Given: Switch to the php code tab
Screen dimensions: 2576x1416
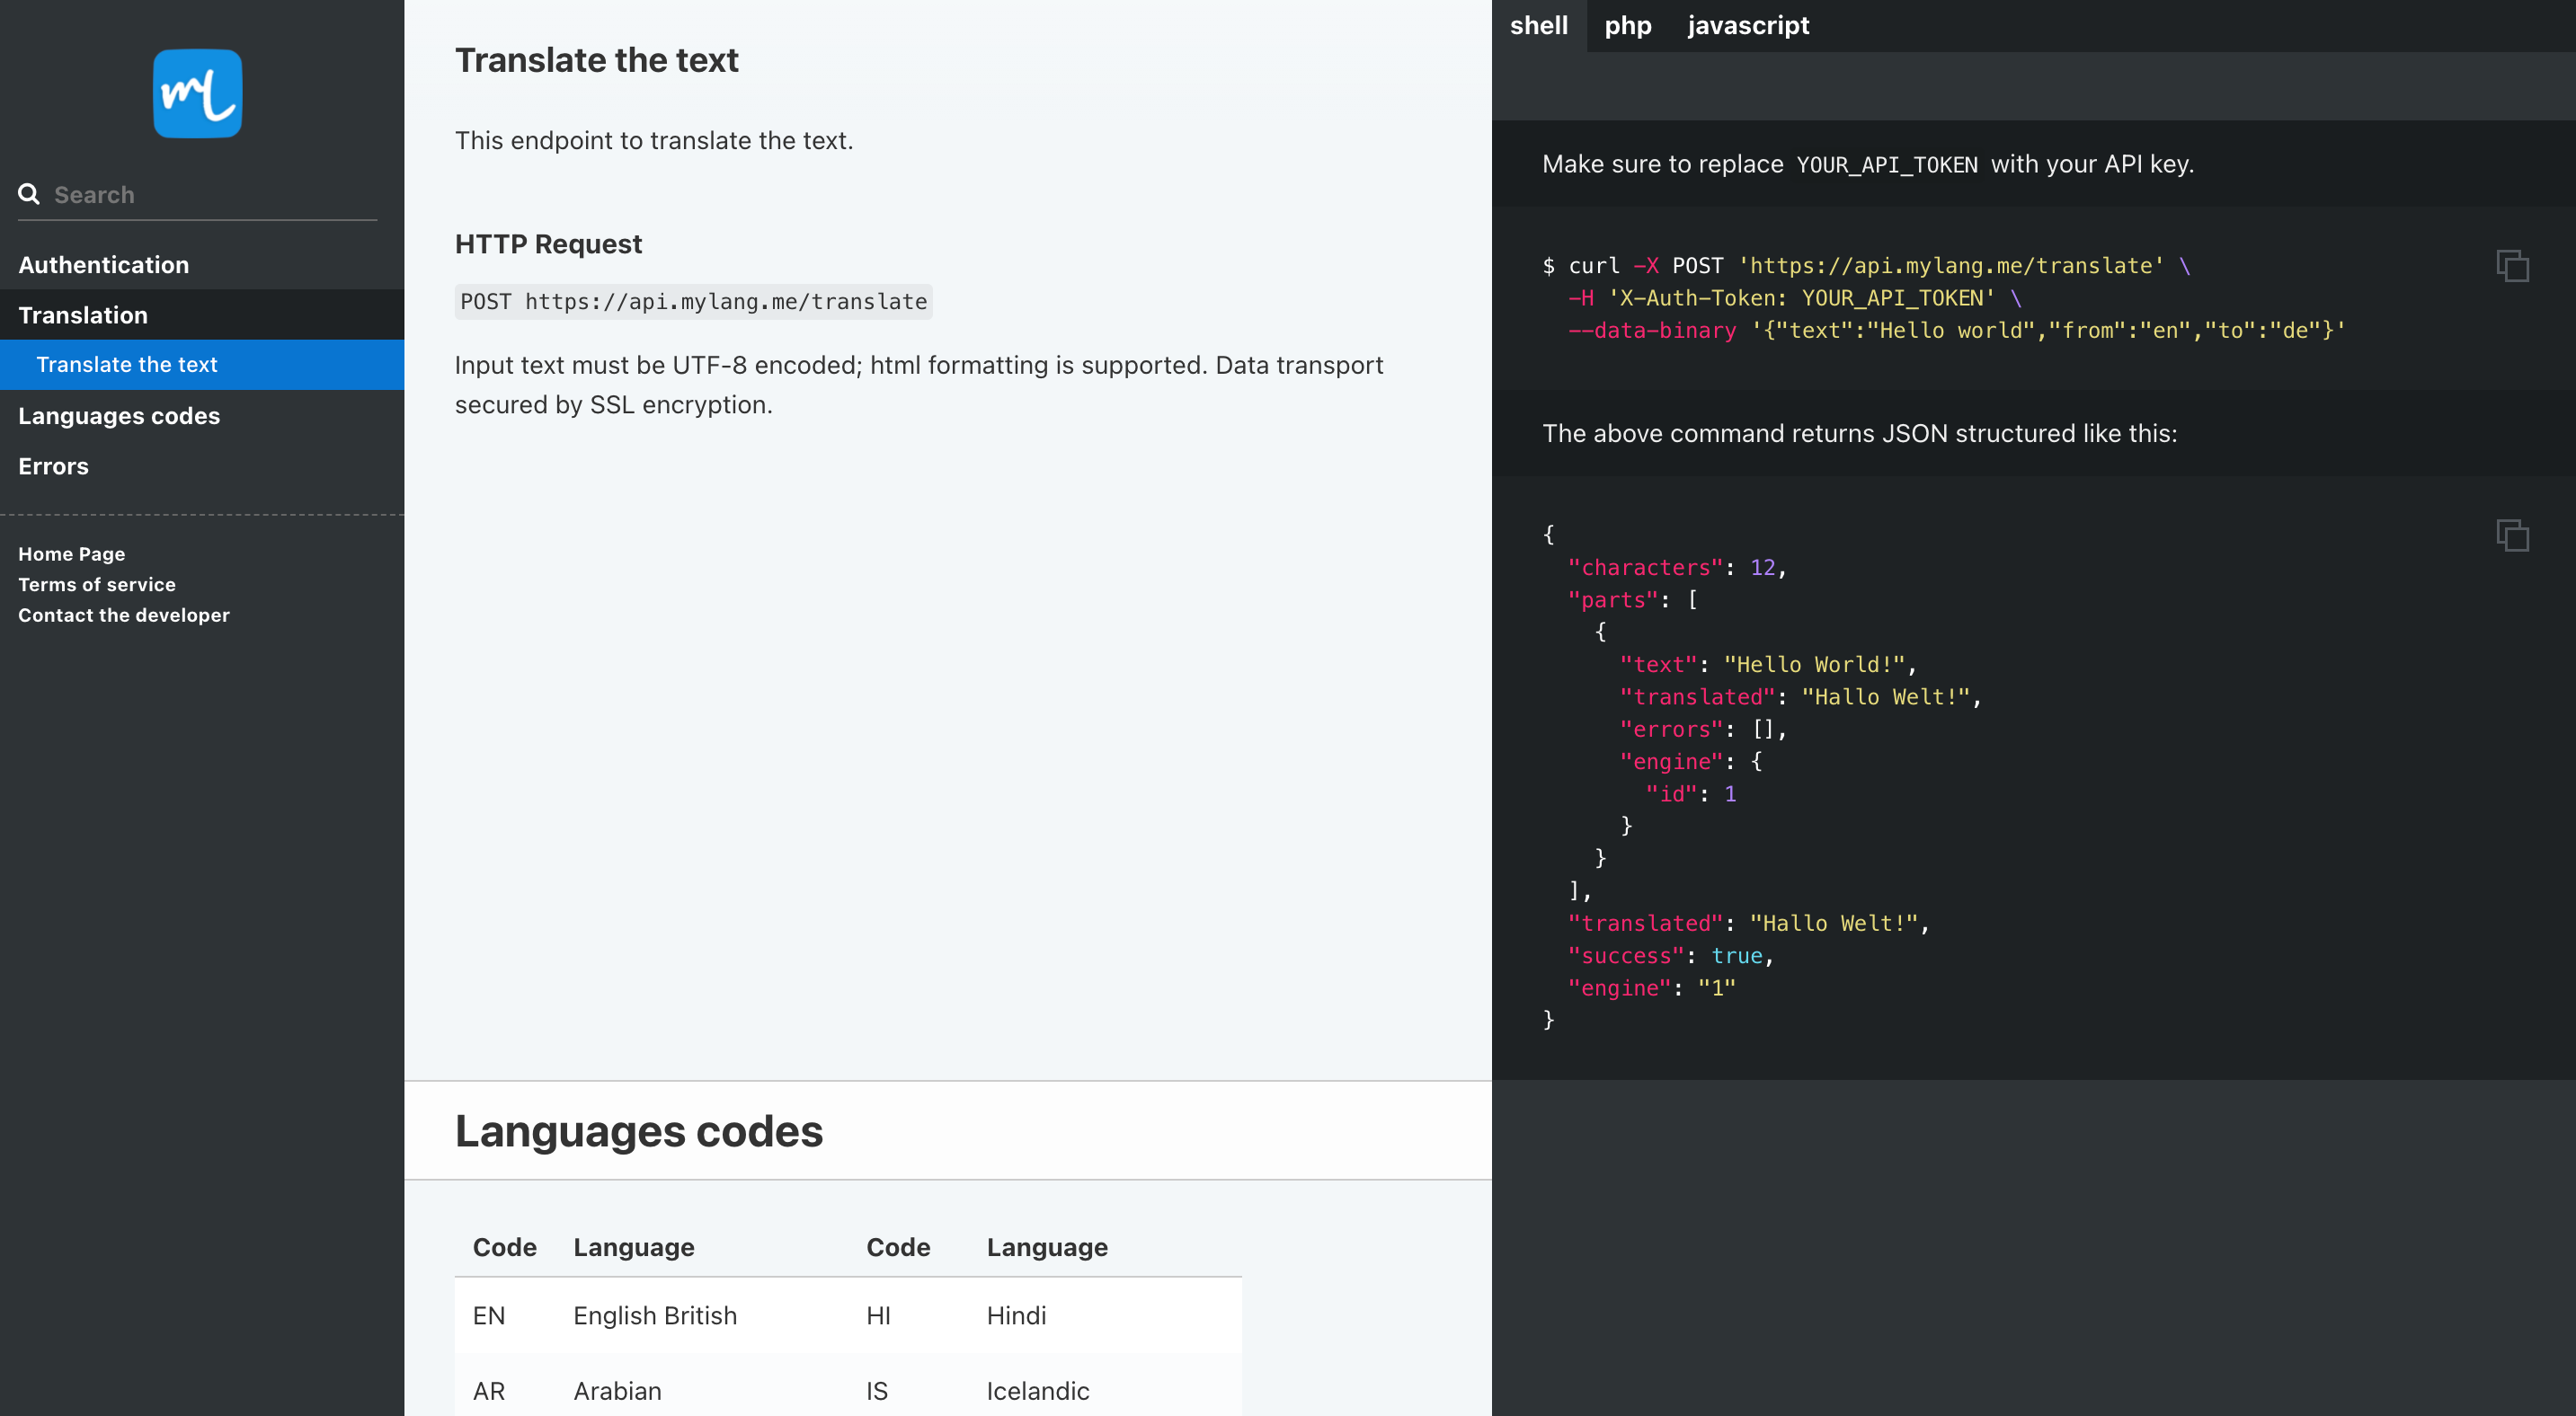Looking at the screenshot, I should click(x=1628, y=25).
